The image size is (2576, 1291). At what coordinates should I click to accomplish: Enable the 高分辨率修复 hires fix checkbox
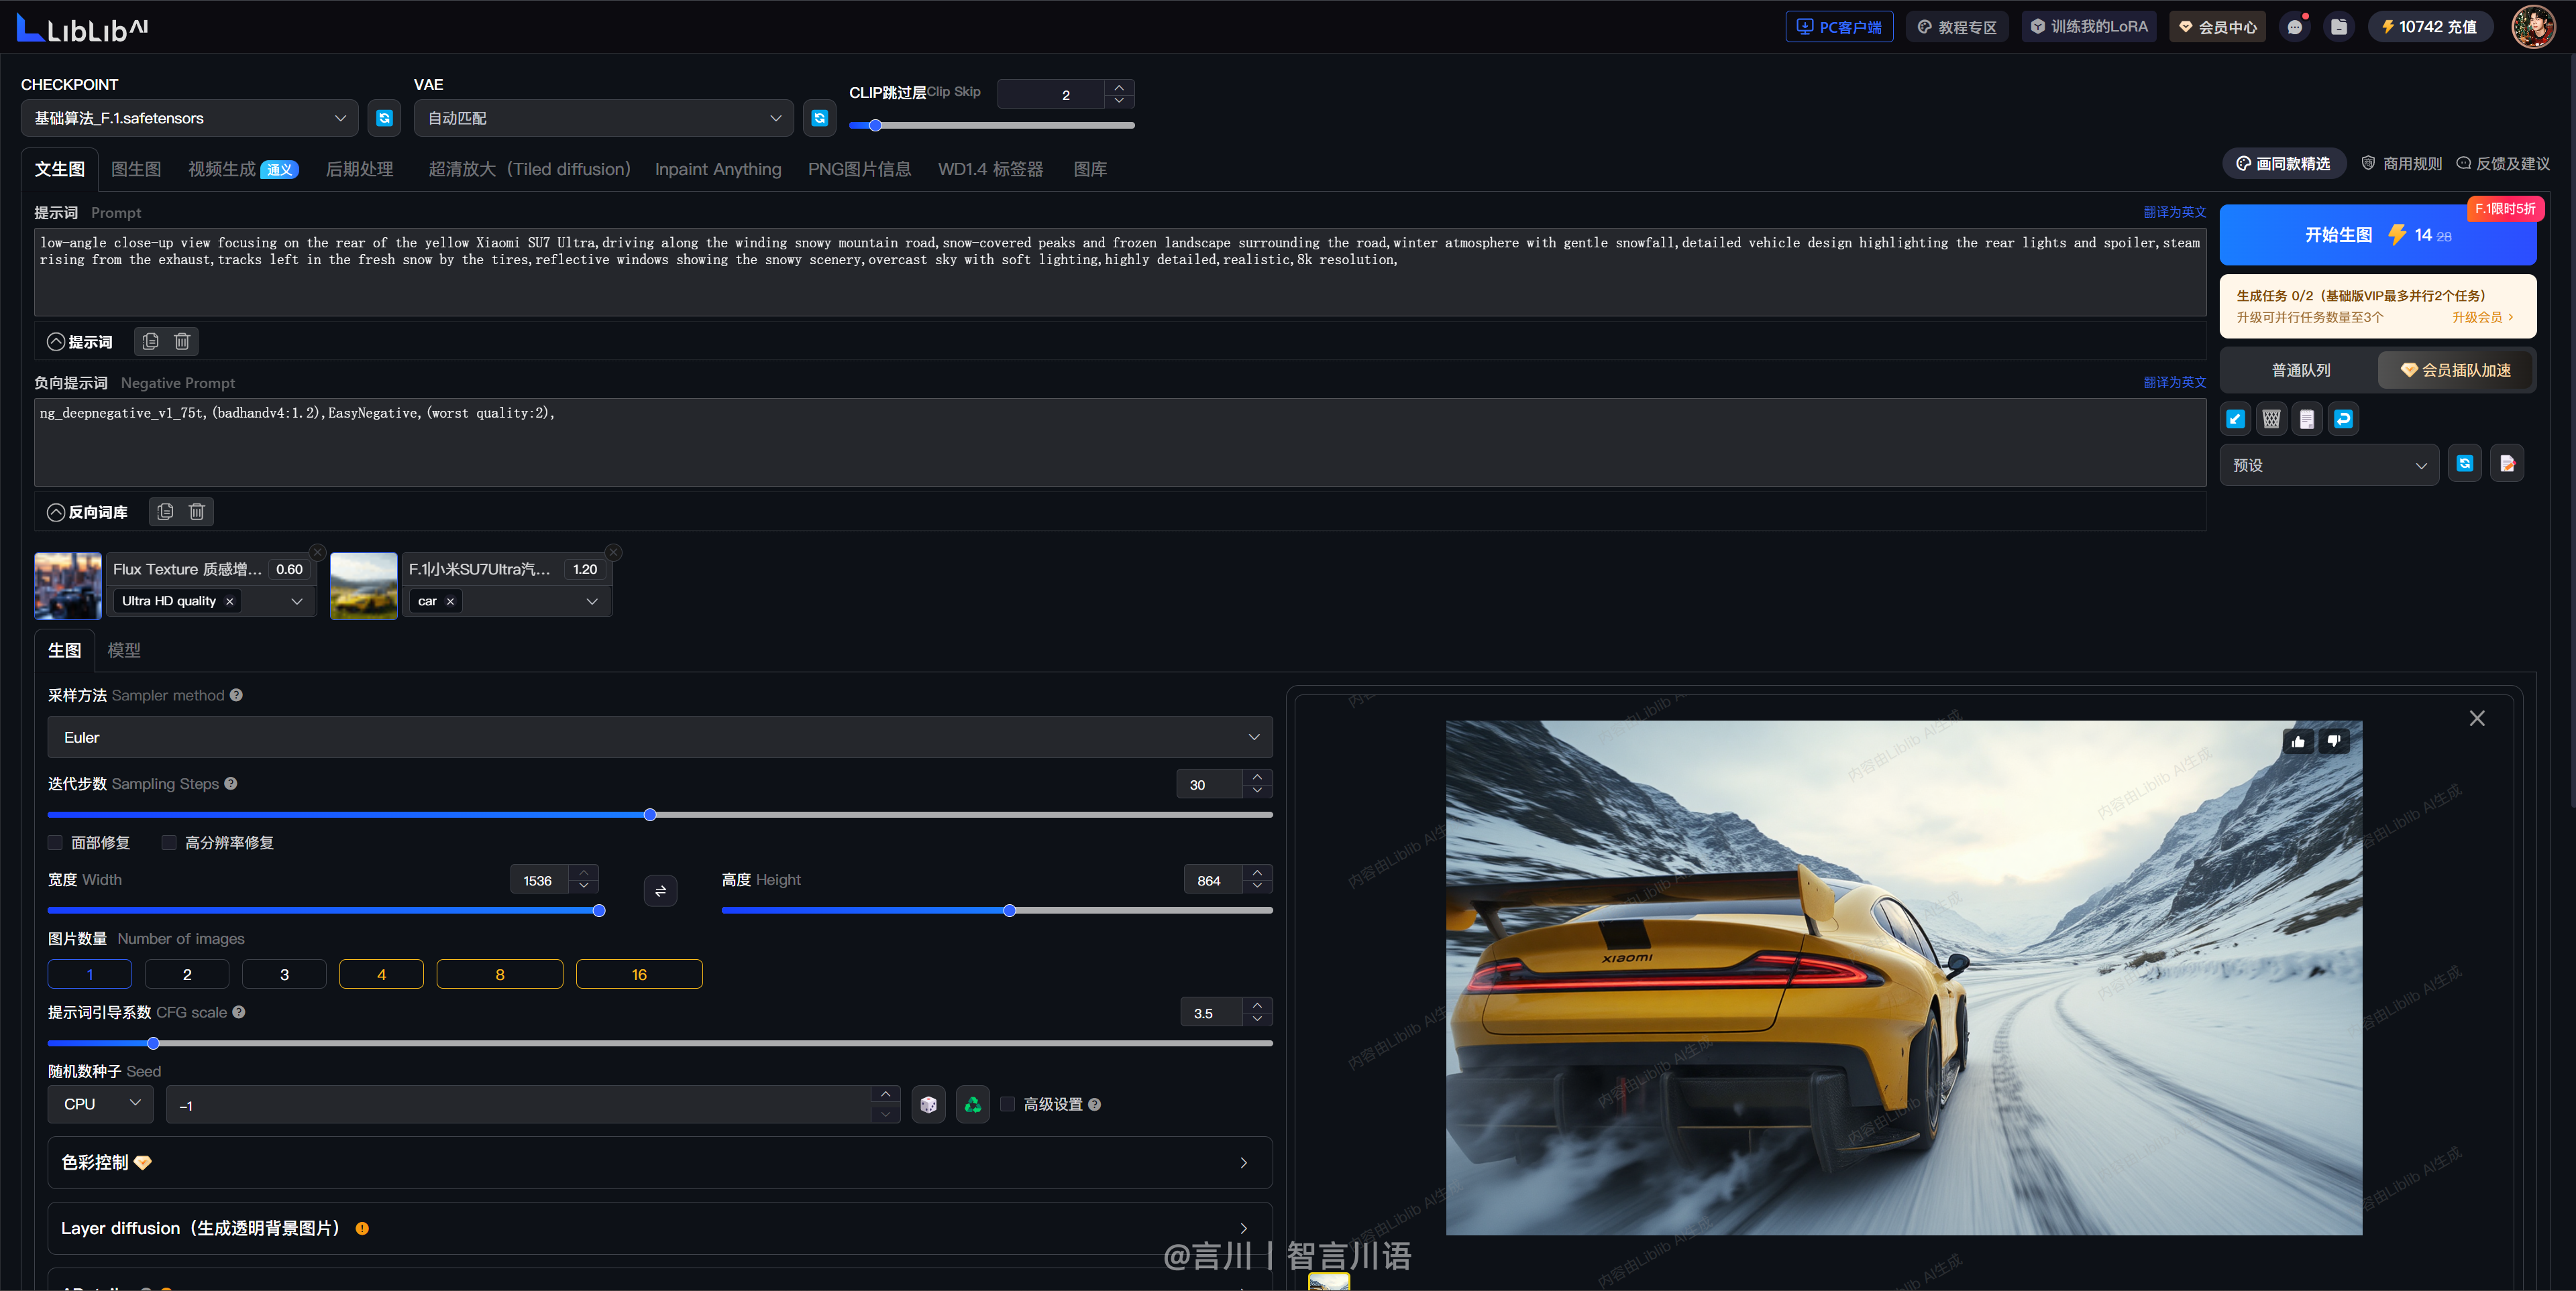pos(169,843)
